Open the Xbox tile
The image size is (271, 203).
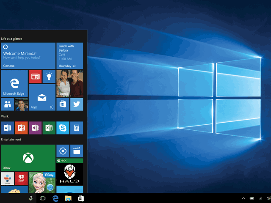pyautogui.click(x=28, y=157)
